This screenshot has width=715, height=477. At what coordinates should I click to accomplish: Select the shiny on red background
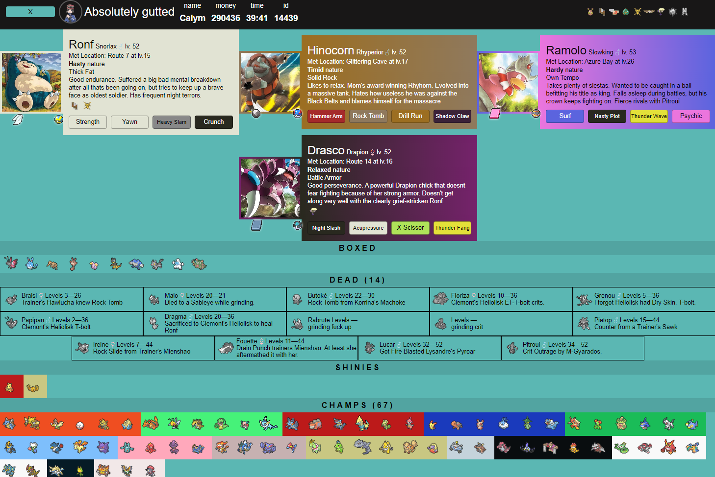pos(10,387)
